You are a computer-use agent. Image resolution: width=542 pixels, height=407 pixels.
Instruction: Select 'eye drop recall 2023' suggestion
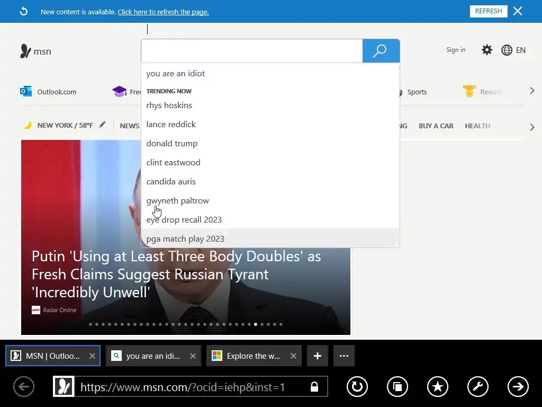click(270, 220)
